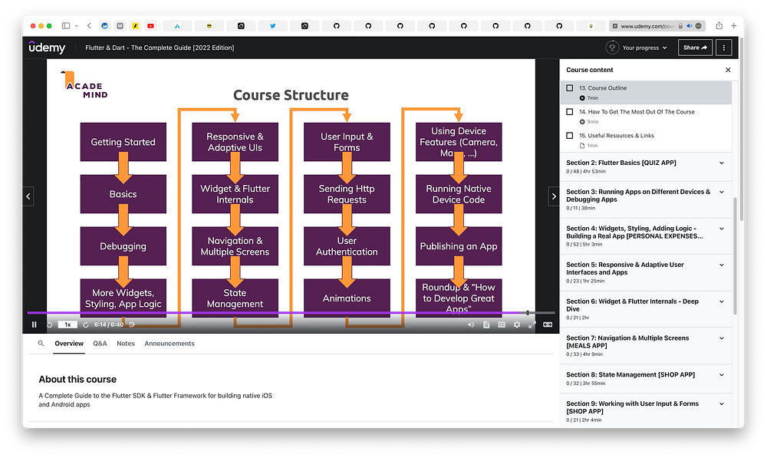The width and height of the screenshot is (767, 458).
Task: Expand Section 2 Flutter Basics
Action: coord(722,163)
